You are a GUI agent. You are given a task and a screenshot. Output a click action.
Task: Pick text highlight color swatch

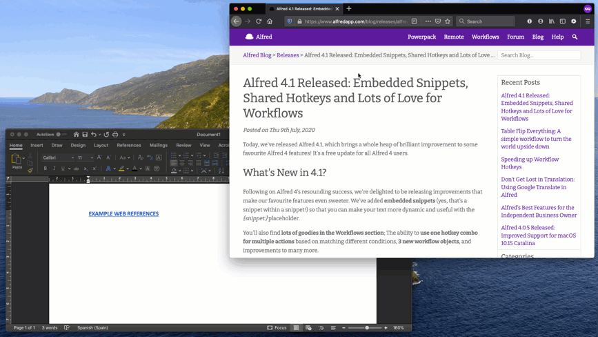pyautogui.click(x=121, y=168)
